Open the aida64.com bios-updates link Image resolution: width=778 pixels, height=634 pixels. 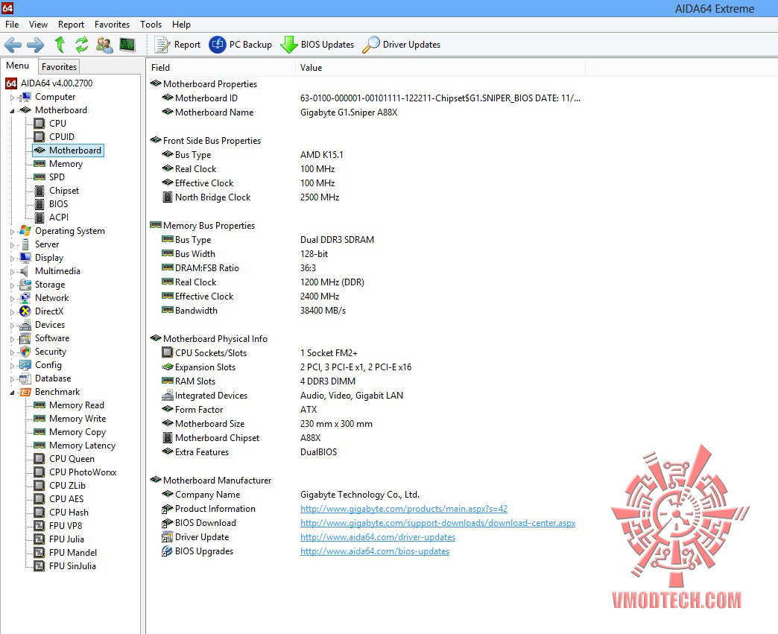[x=375, y=551]
